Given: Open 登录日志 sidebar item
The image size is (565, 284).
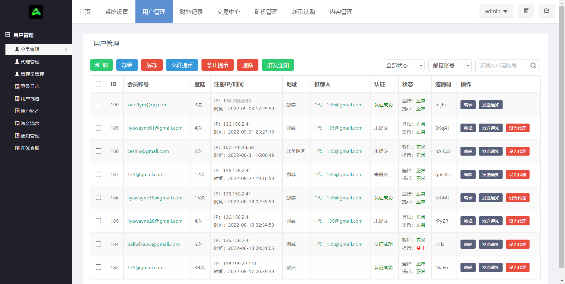Looking at the screenshot, I should 27,86.
